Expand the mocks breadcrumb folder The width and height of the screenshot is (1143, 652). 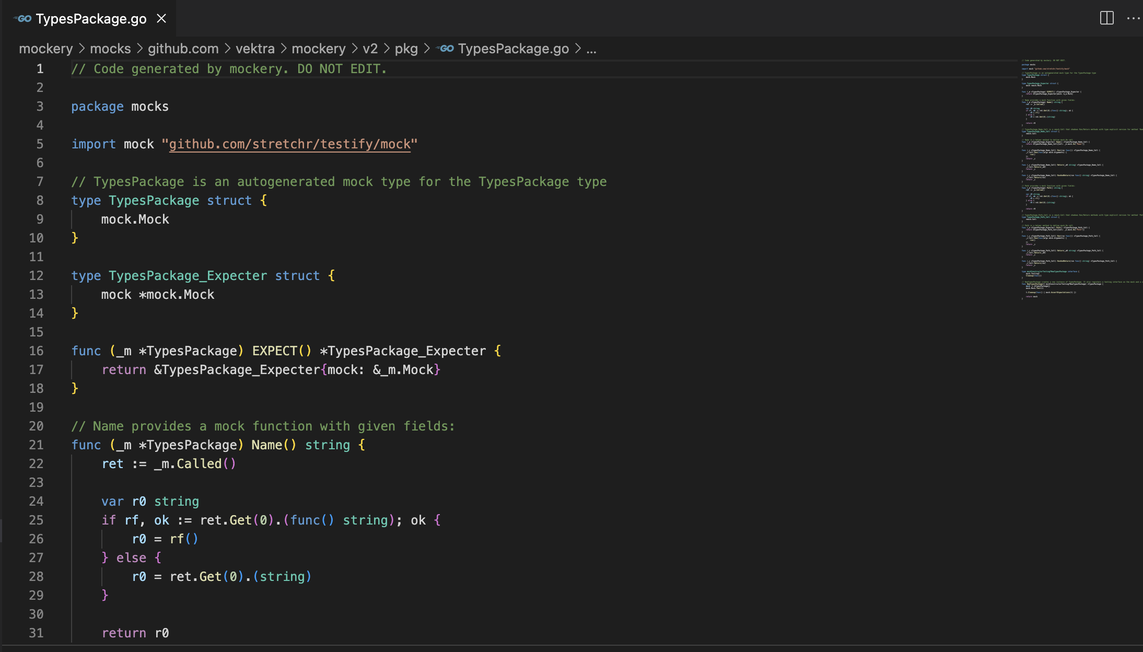click(x=110, y=49)
